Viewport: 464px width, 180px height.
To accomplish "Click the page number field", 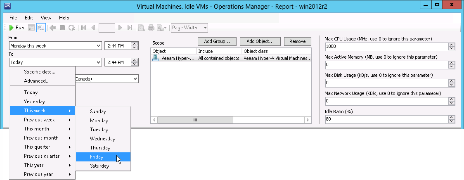I will 107,28.
